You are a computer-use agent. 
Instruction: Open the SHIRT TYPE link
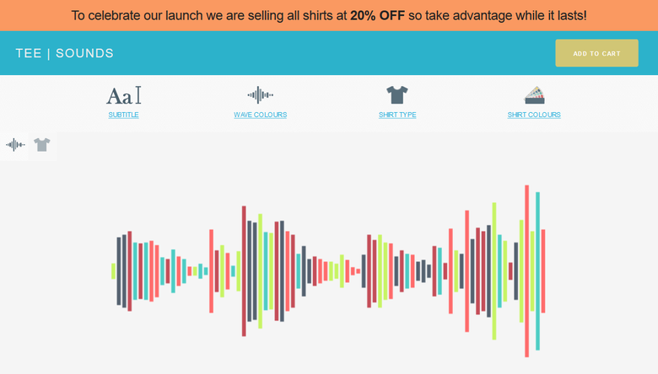click(x=397, y=115)
